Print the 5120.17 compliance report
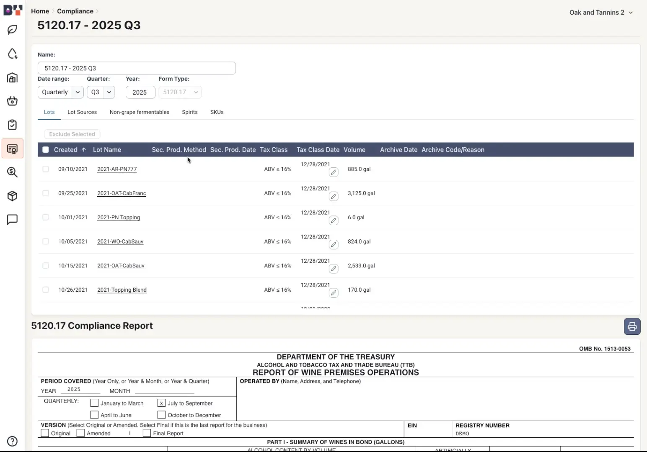This screenshot has height=452, width=647. point(632,326)
